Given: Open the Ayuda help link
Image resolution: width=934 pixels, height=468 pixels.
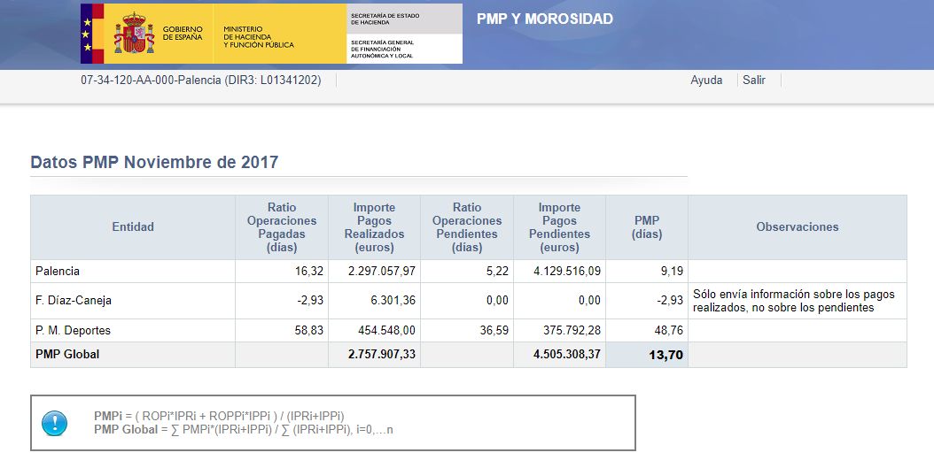Looking at the screenshot, I should pyautogui.click(x=706, y=80).
